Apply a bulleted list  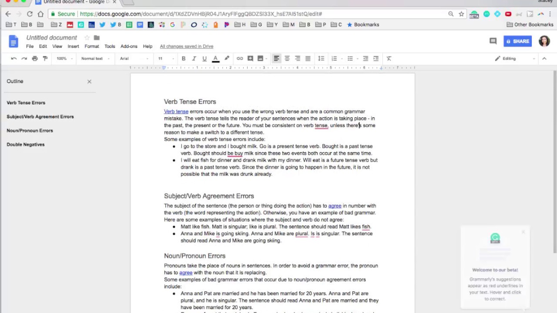coord(350,59)
